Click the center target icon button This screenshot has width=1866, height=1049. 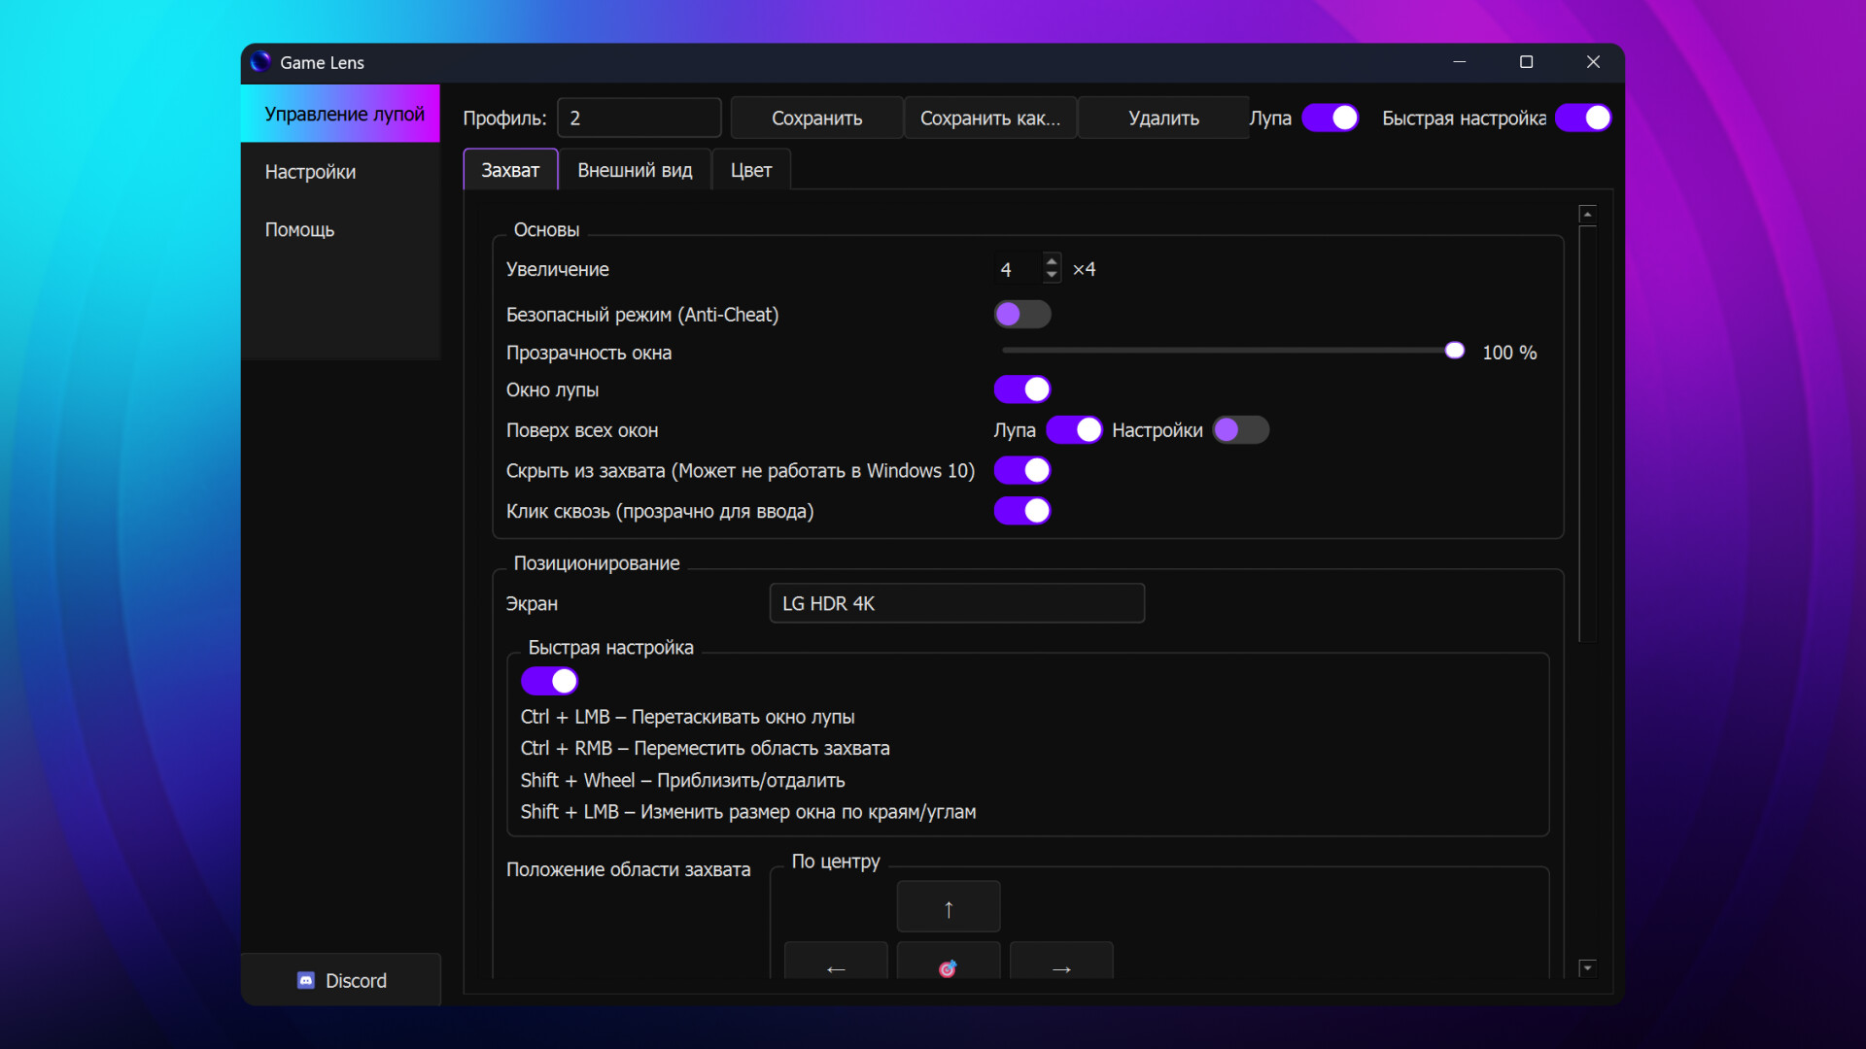[x=948, y=967]
